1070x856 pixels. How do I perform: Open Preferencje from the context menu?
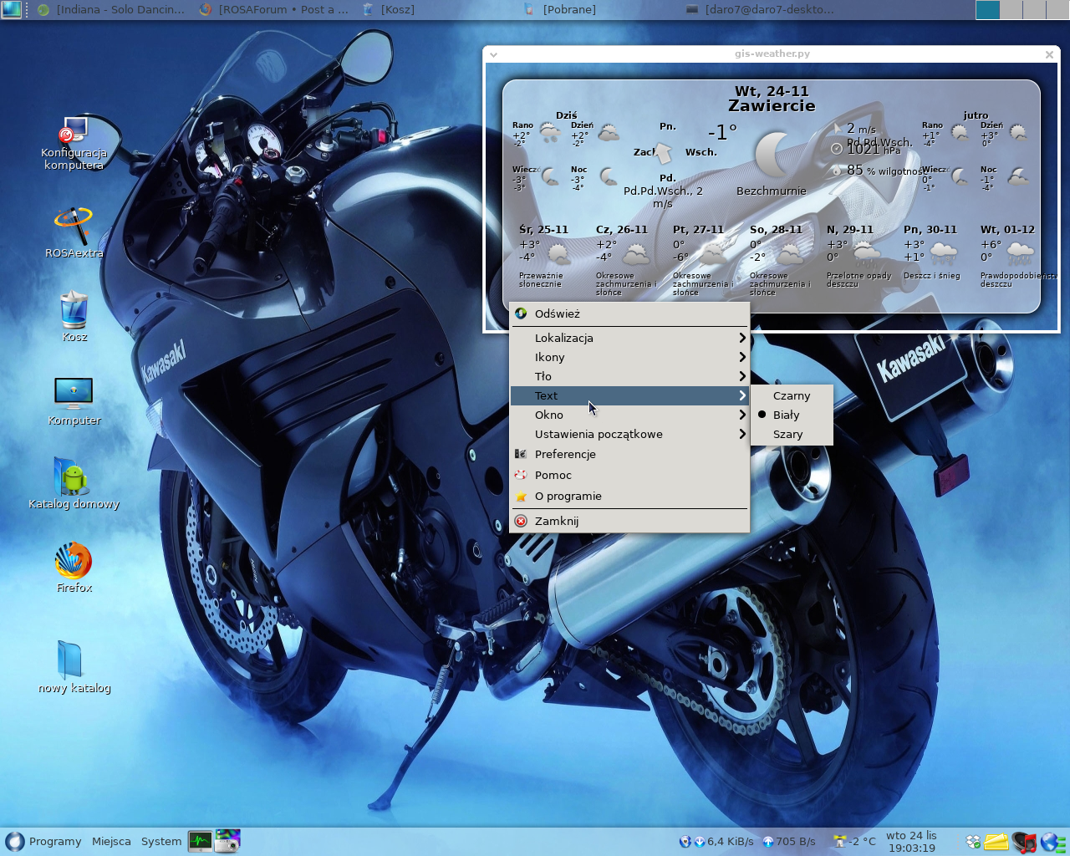tap(565, 454)
